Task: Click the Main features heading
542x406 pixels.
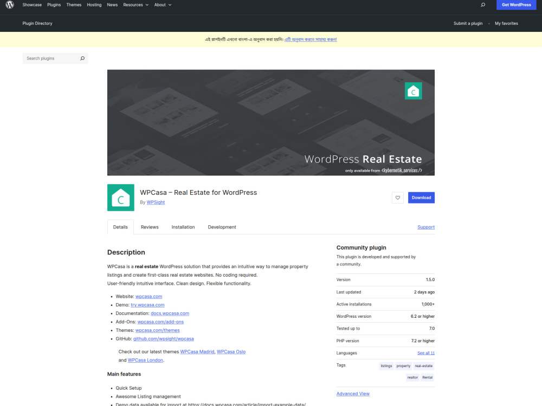Action: [124, 374]
